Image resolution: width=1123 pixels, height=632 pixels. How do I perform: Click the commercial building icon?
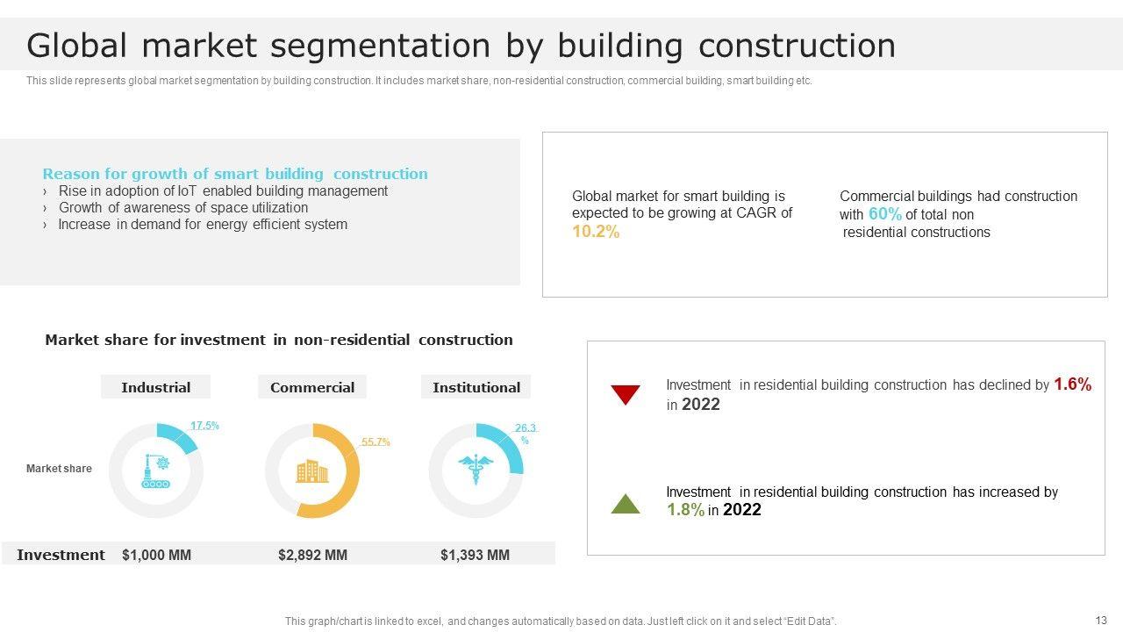click(311, 471)
